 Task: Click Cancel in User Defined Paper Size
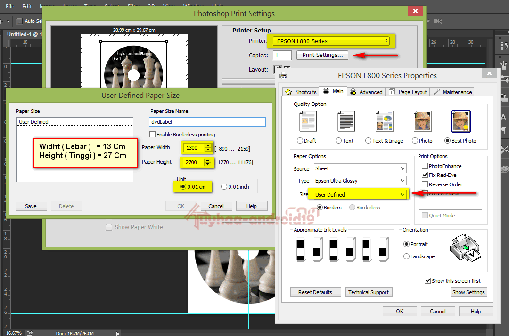click(216, 206)
